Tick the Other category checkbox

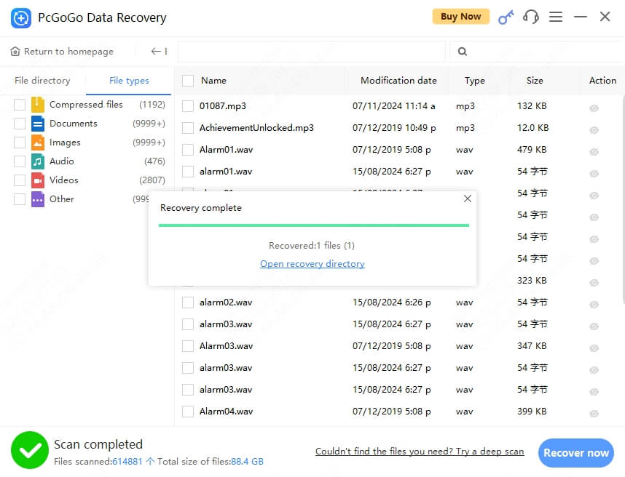tap(20, 199)
